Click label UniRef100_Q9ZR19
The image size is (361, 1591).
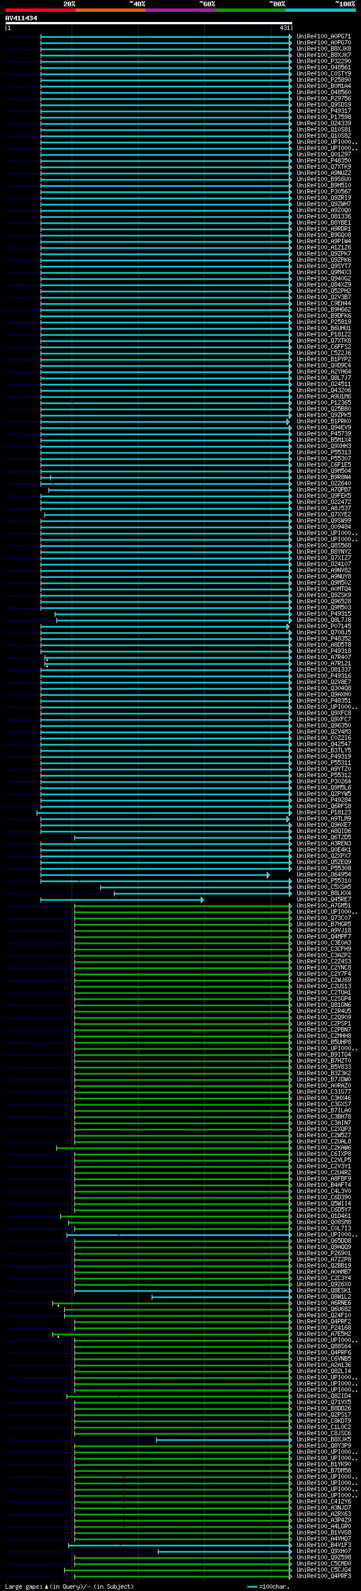pyautogui.click(x=324, y=198)
